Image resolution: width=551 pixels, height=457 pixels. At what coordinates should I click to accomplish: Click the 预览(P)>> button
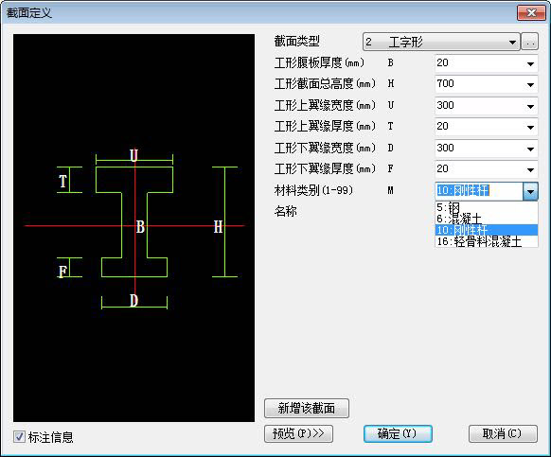[298, 433]
